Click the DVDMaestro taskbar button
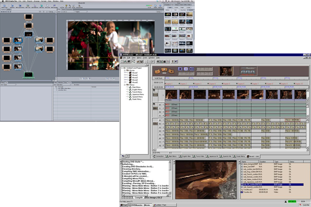 coord(140,205)
